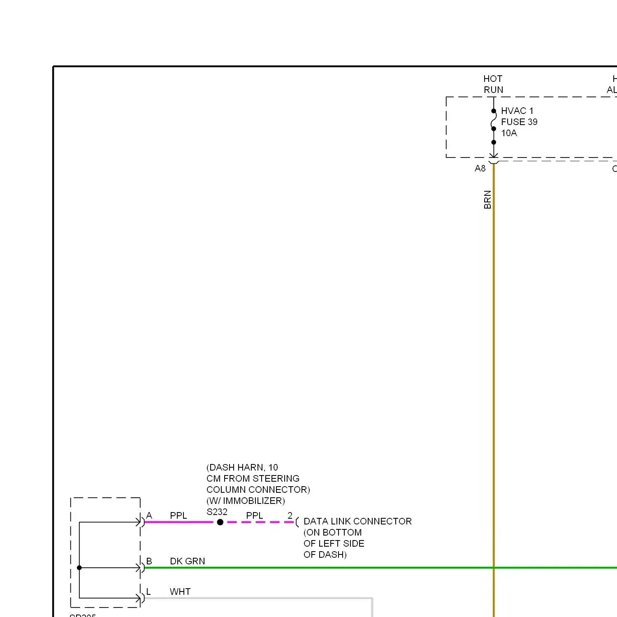Select the (W/ IMMOBILIZER) note

tap(246, 501)
